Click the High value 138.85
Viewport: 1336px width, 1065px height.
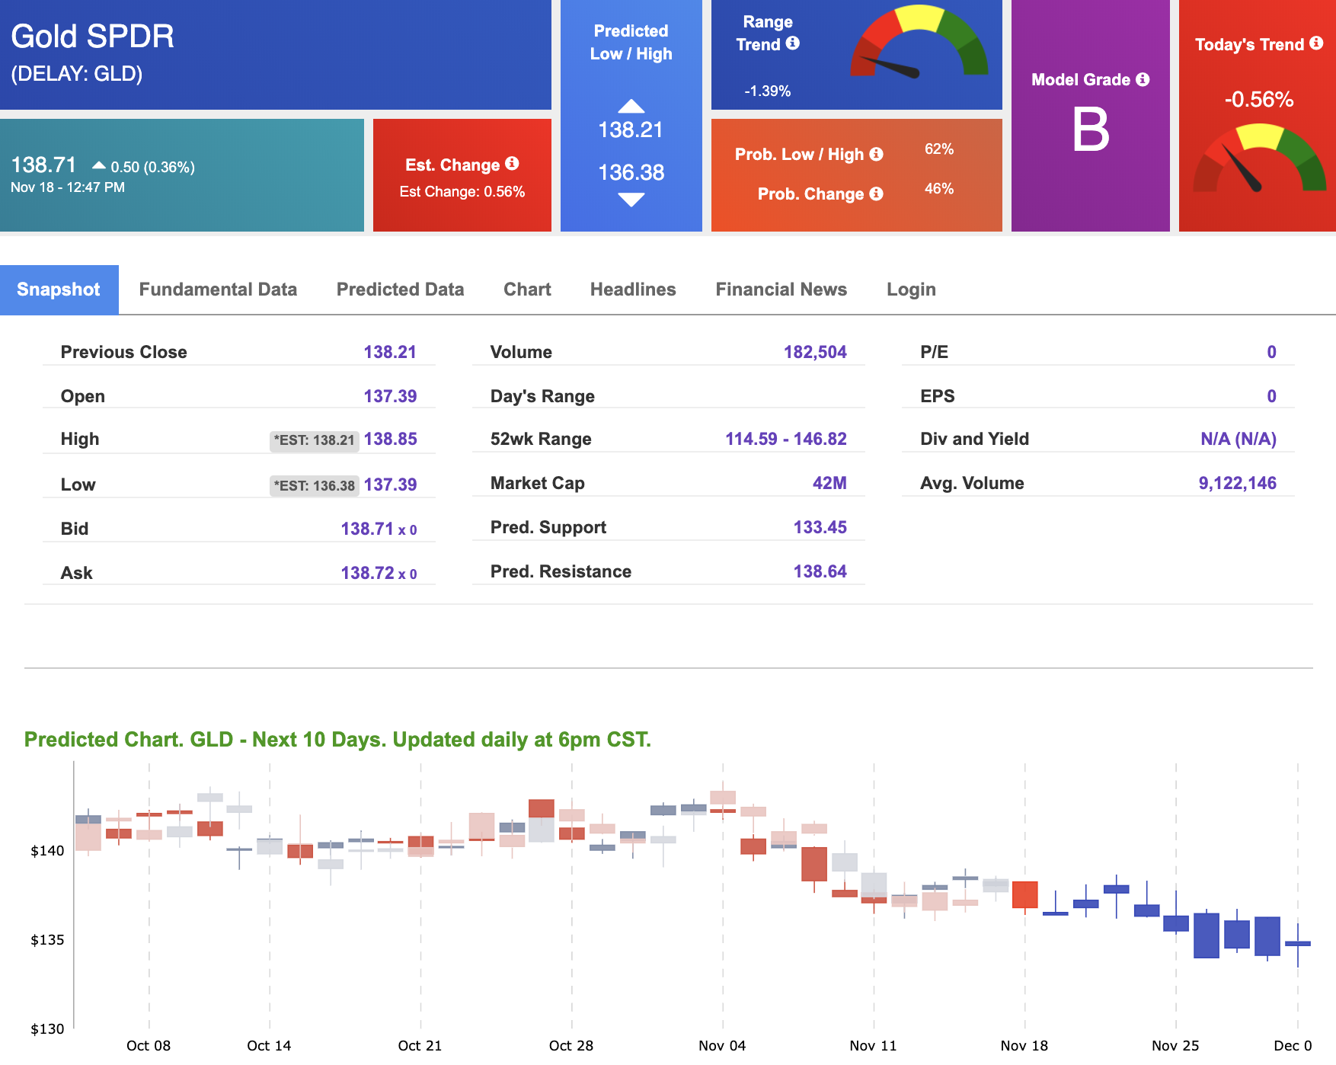pyautogui.click(x=390, y=439)
